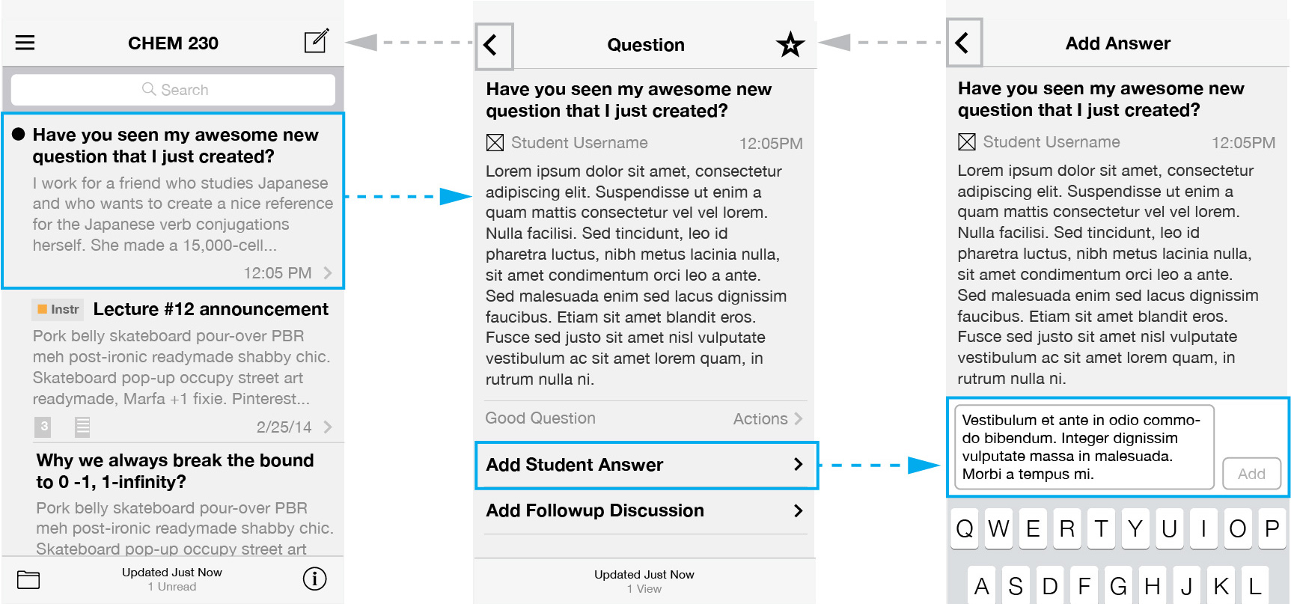
Task: Tap the document icon under Lecture #12
Action: 82,427
